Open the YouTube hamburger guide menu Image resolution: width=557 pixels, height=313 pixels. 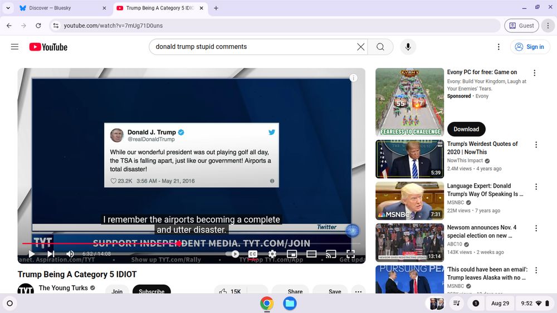point(14,47)
